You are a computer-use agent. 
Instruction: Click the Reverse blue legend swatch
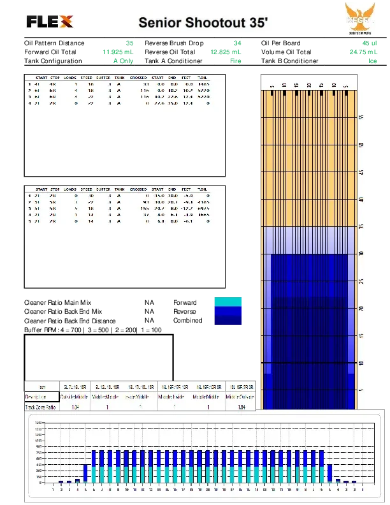(x=228, y=311)
